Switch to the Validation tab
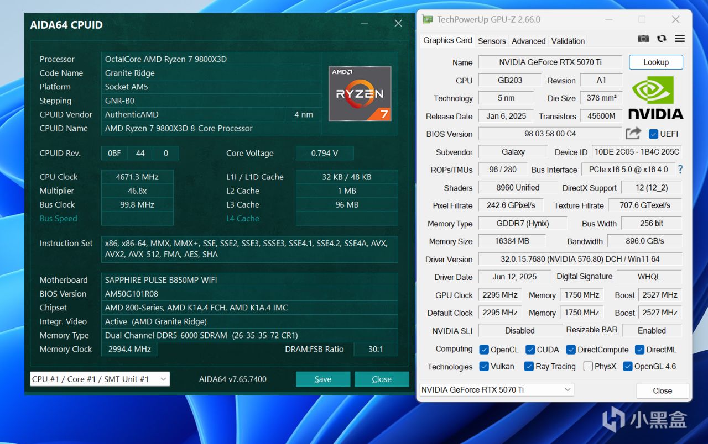 pyautogui.click(x=568, y=41)
